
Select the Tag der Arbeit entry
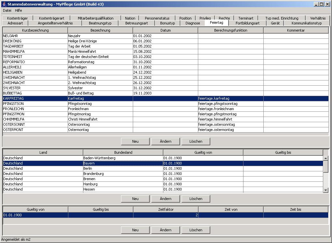coord(166,46)
